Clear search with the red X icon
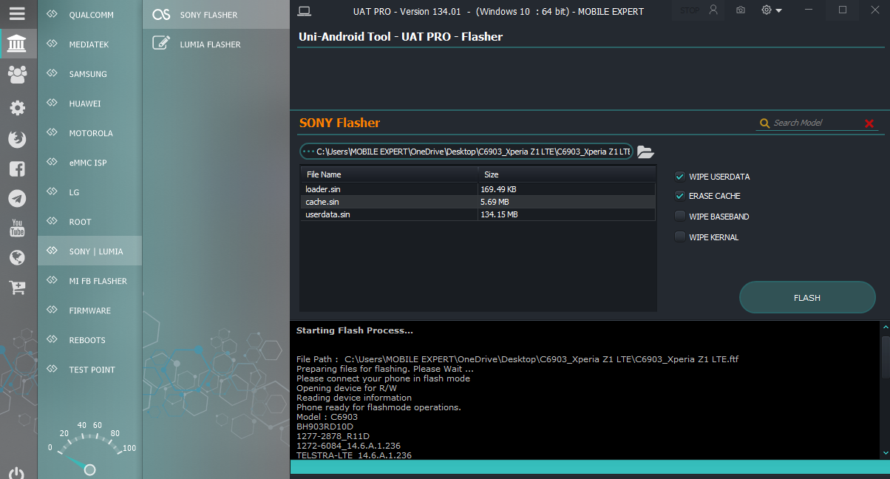 click(869, 123)
